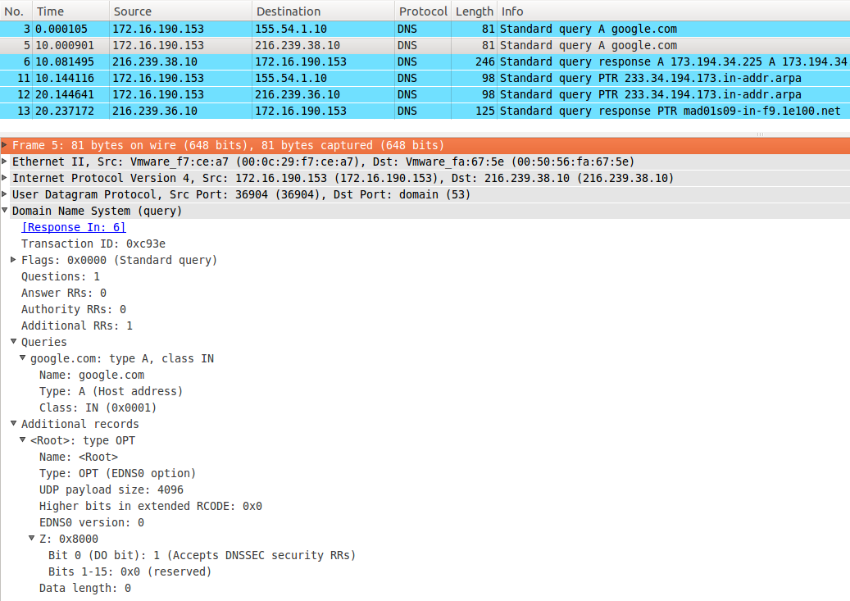Select the Name: google.com field
850x601 pixels.
(x=92, y=375)
